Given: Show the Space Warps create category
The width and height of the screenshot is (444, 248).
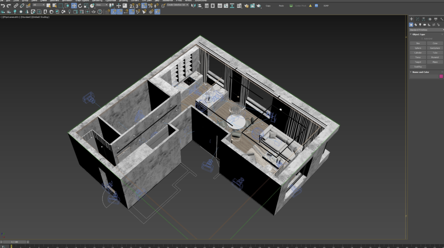Looking at the screenshot, I should click(434, 25).
